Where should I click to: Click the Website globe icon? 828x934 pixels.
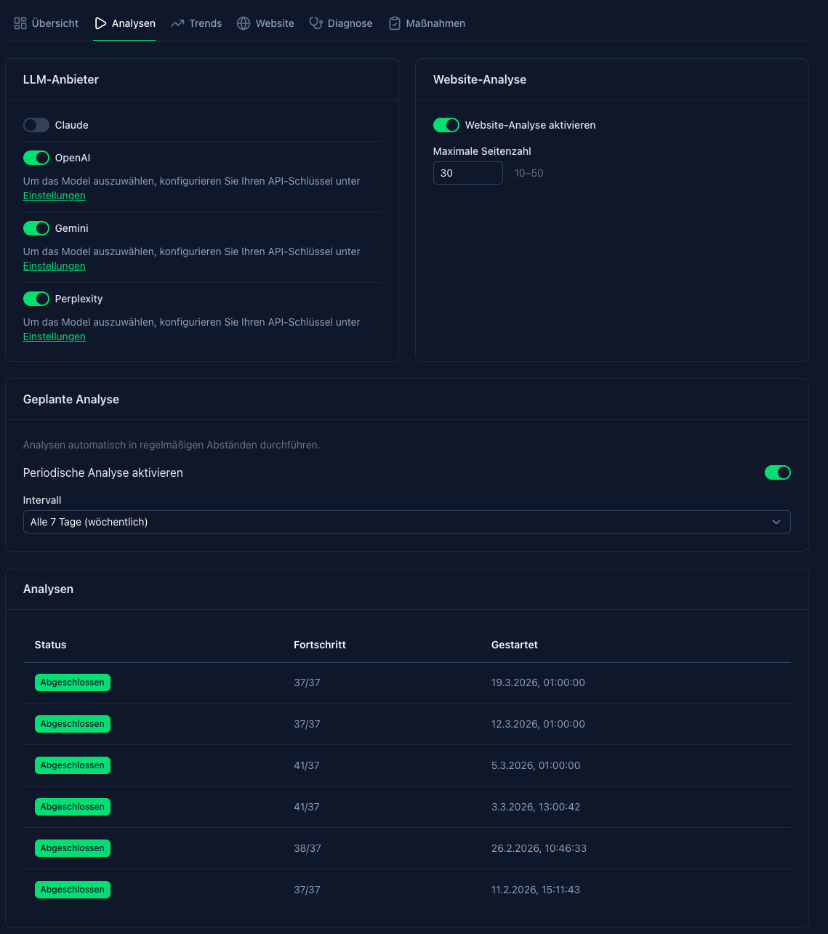pyautogui.click(x=244, y=23)
